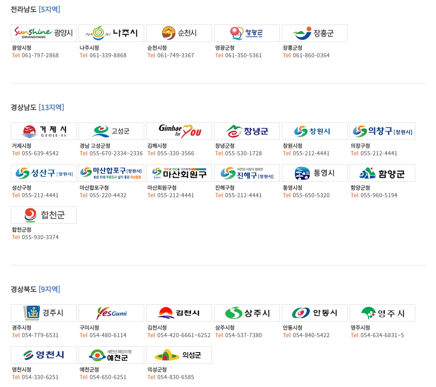Screen dimensions: 436x387
Task: Select the 순천시 logo banner
Action: (179, 33)
